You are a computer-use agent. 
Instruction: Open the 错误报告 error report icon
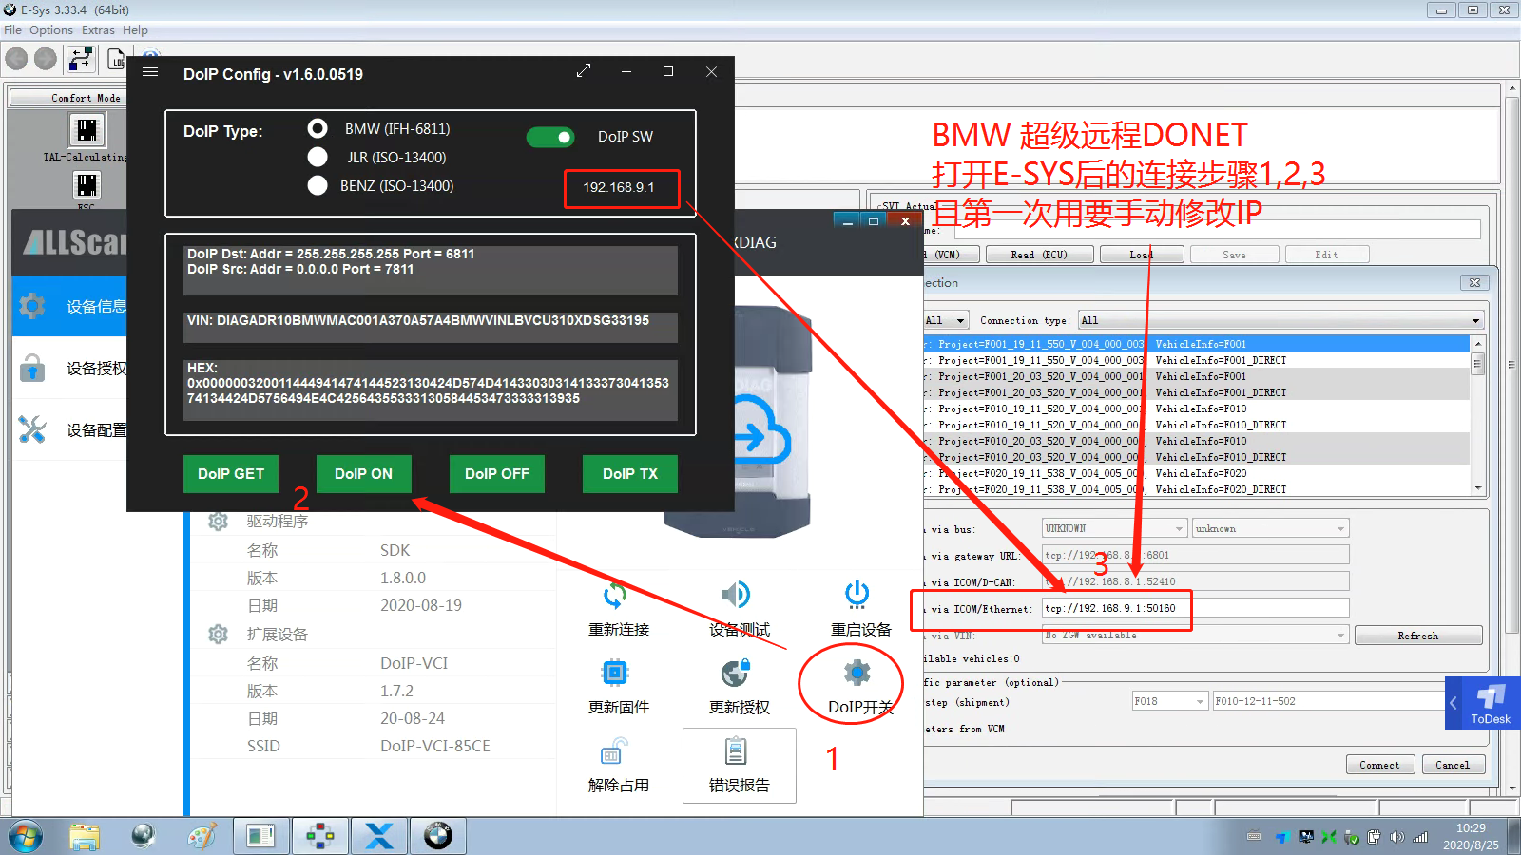pos(736,751)
